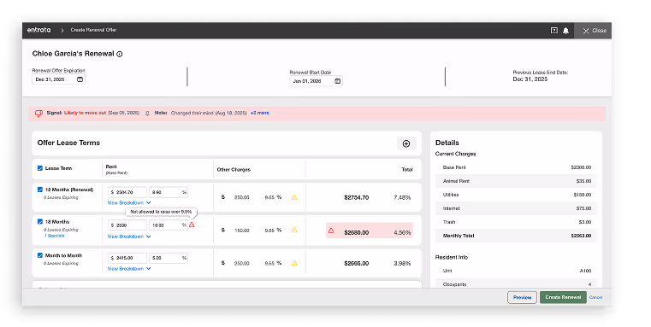651x327 pixels.
Task: Click the 3.98% total percentage
Action: (402, 263)
